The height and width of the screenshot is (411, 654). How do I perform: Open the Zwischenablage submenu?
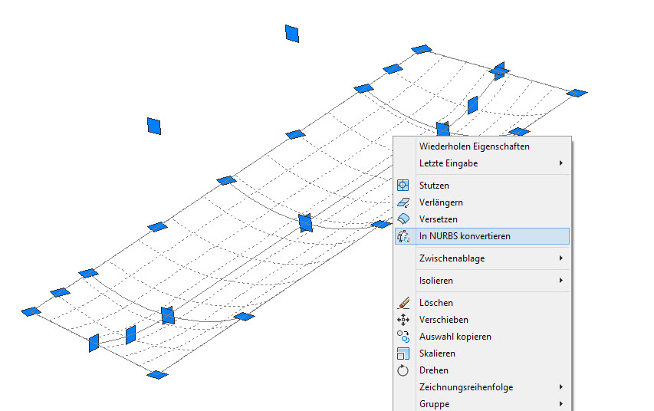[x=482, y=258]
